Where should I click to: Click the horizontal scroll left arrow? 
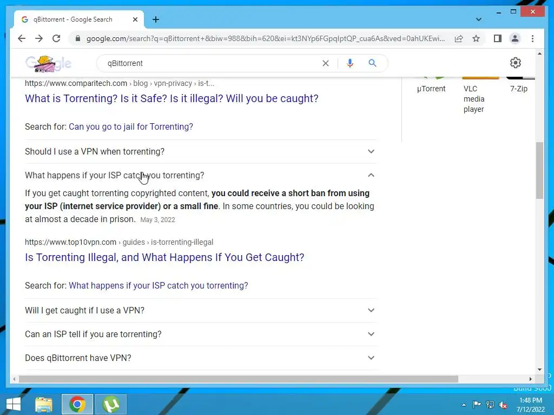tap(14, 379)
